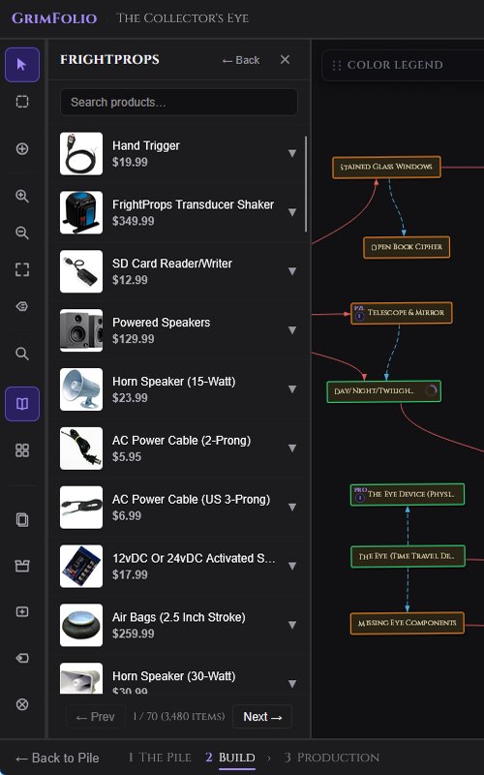
Task: Close the FrightProps panel
Action: pos(285,60)
